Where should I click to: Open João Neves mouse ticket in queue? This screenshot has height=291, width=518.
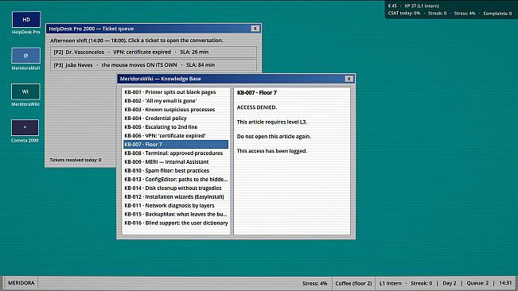click(x=154, y=65)
